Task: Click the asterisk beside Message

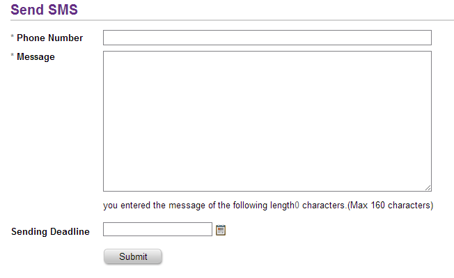Action: (12, 55)
